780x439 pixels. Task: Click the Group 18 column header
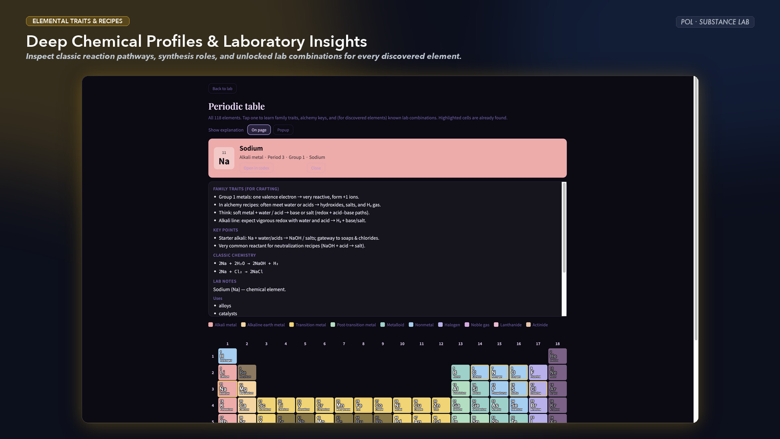[557, 344]
